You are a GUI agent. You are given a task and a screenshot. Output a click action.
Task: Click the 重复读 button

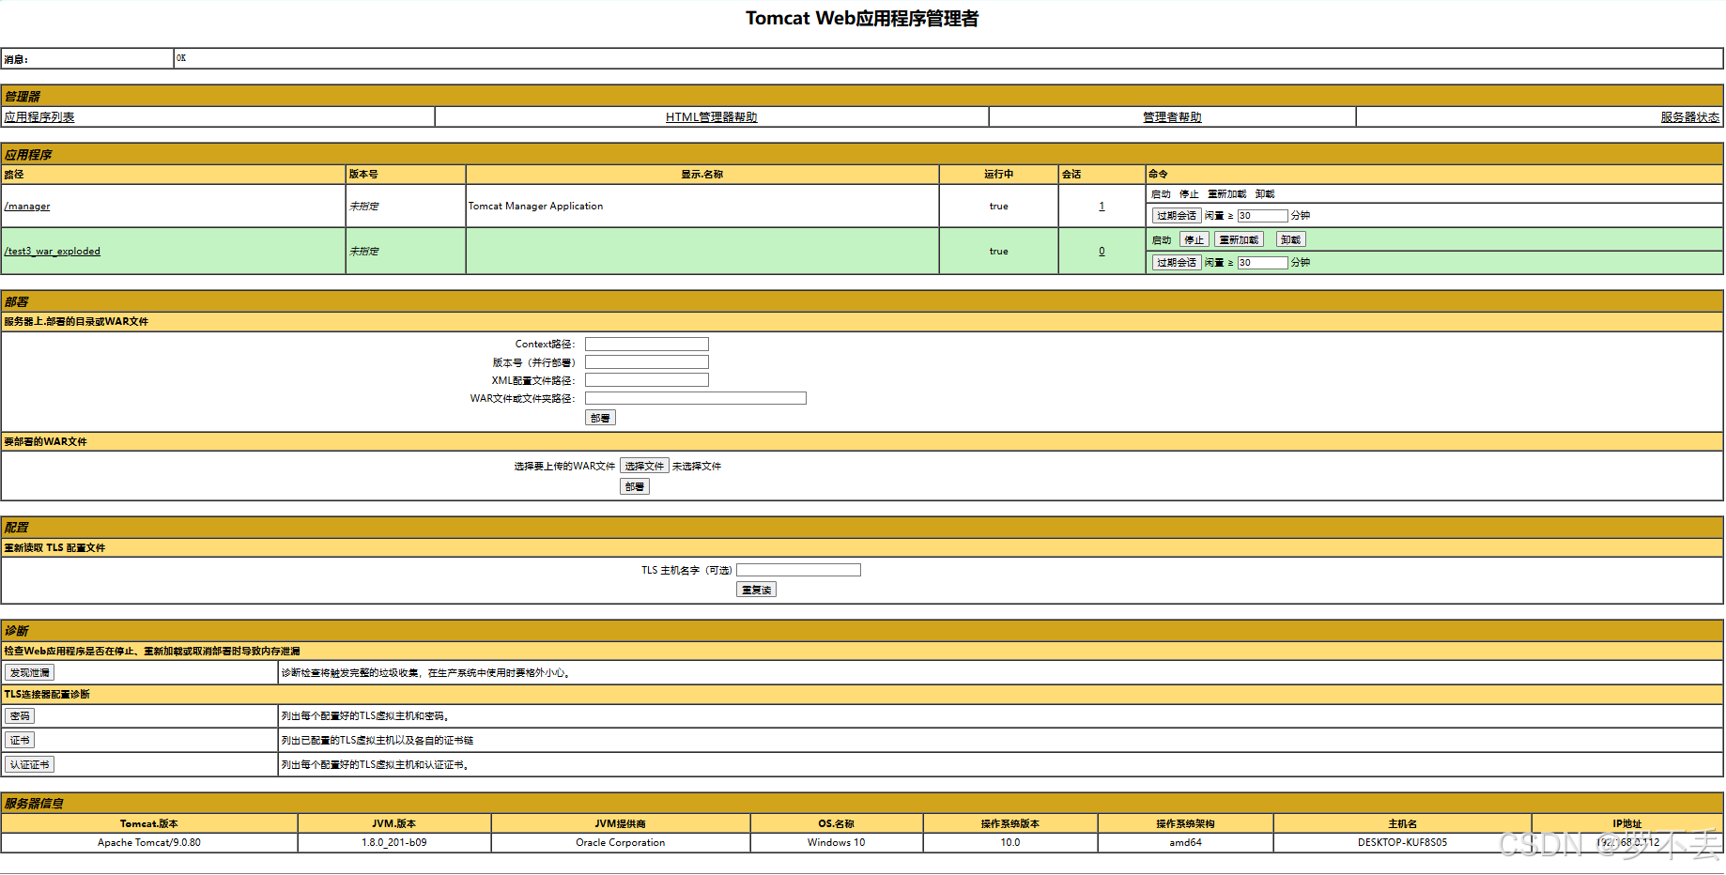pyautogui.click(x=756, y=591)
